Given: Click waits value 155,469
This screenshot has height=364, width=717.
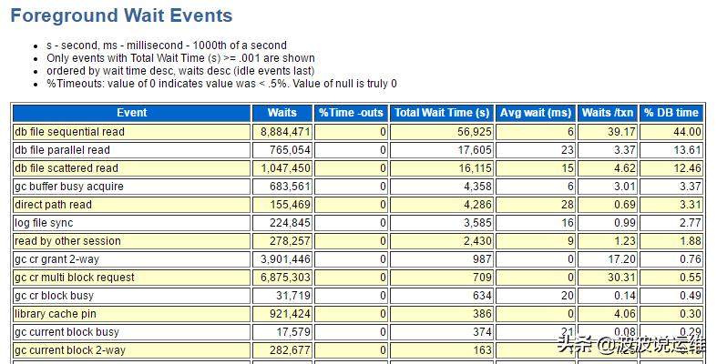Looking at the screenshot, I should pos(290,205).
